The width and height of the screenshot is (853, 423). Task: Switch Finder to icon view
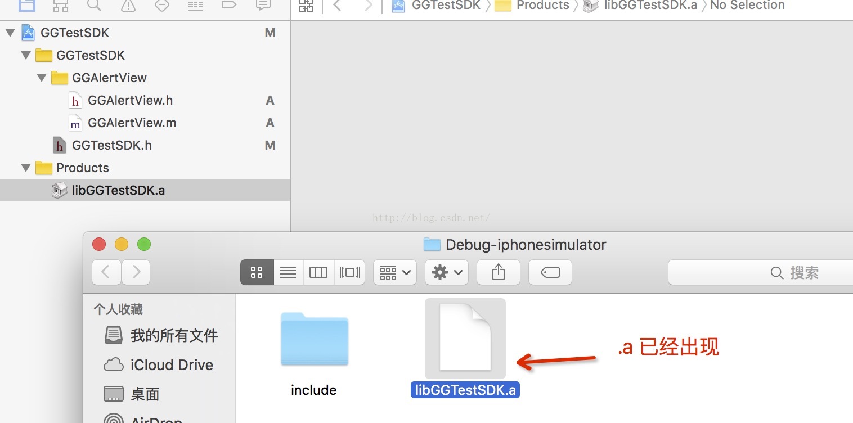pyautogui.click(x=257, y=273)
